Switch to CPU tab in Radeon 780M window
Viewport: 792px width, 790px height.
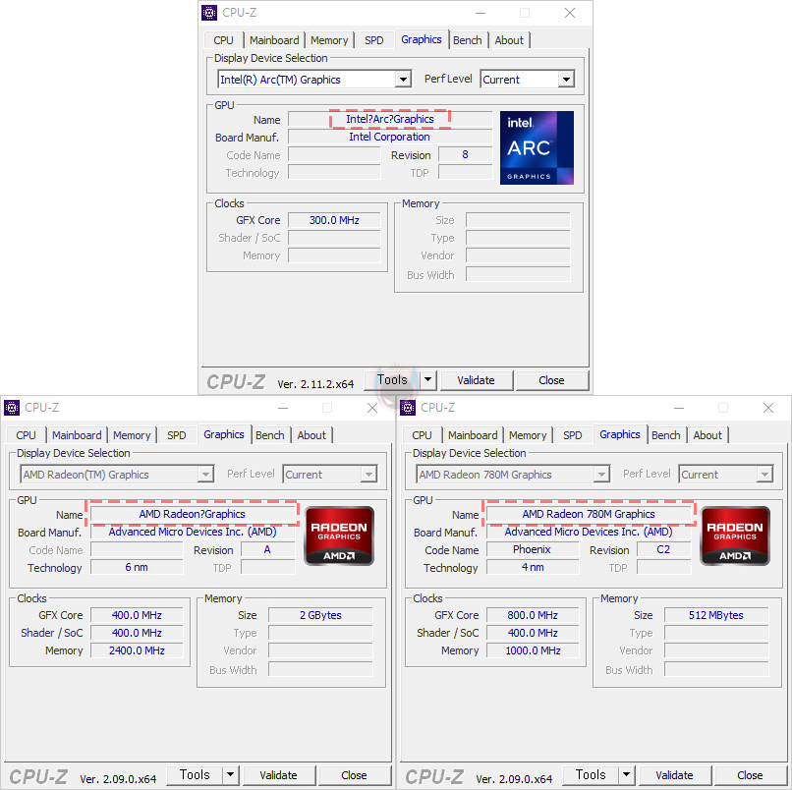click(422, 435)
